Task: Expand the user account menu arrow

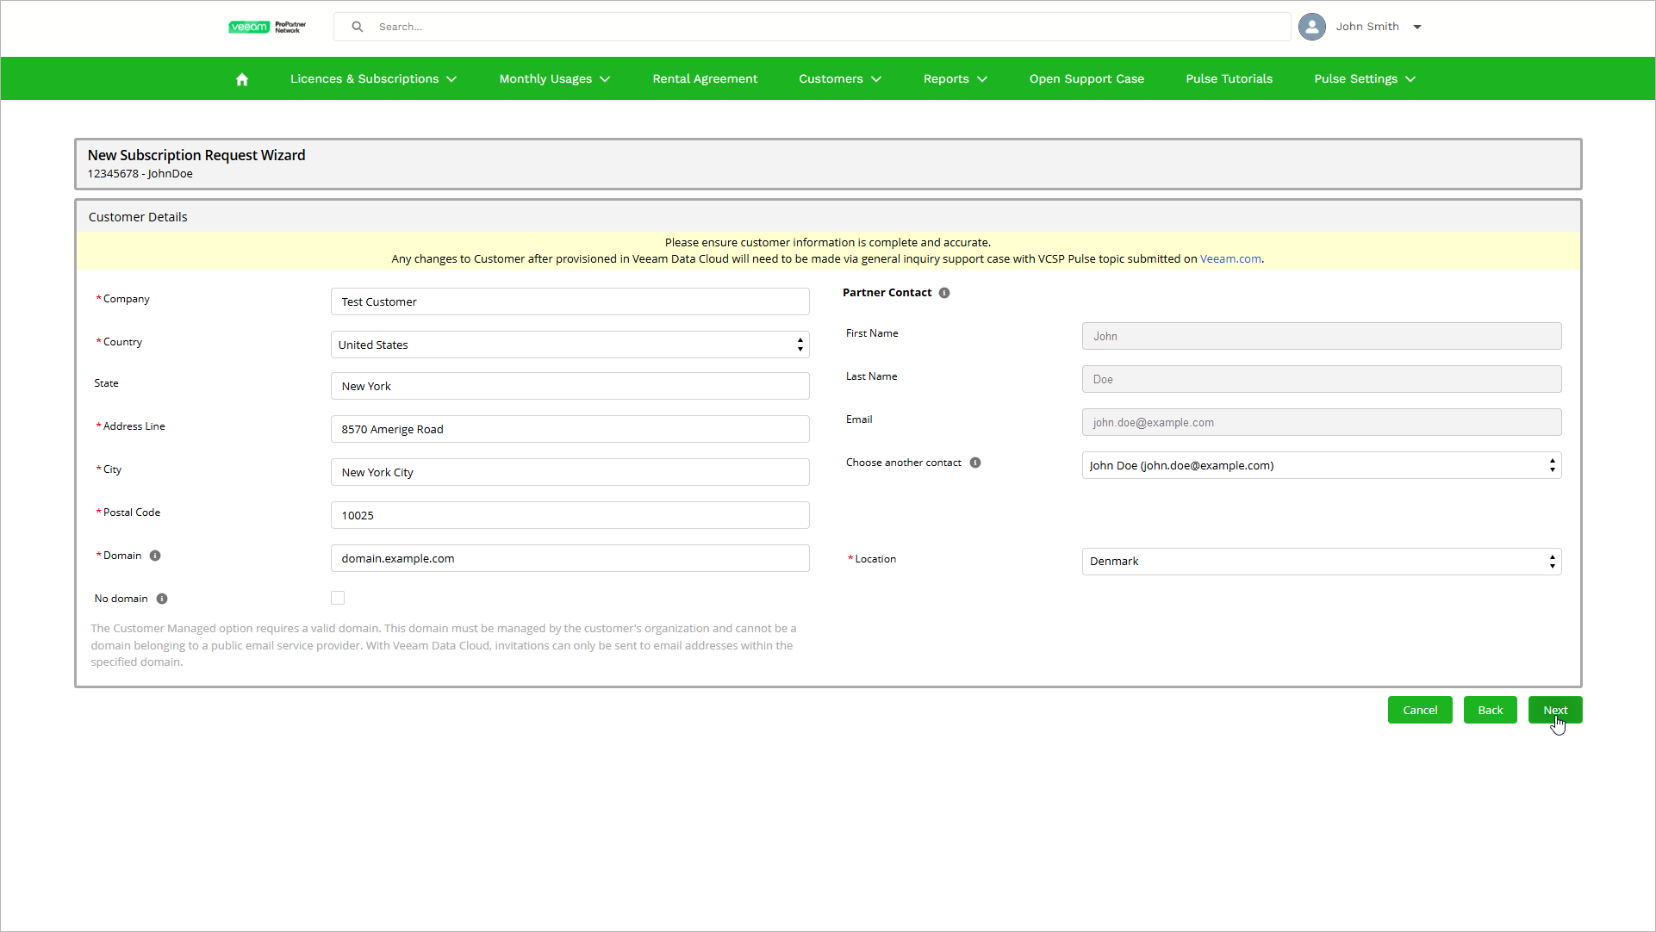Action: 1417,27
